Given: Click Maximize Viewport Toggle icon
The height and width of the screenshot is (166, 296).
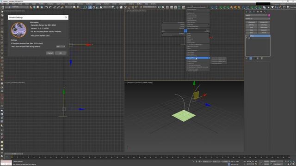Looking at the screenshot, I should click(x=293, y=164).
